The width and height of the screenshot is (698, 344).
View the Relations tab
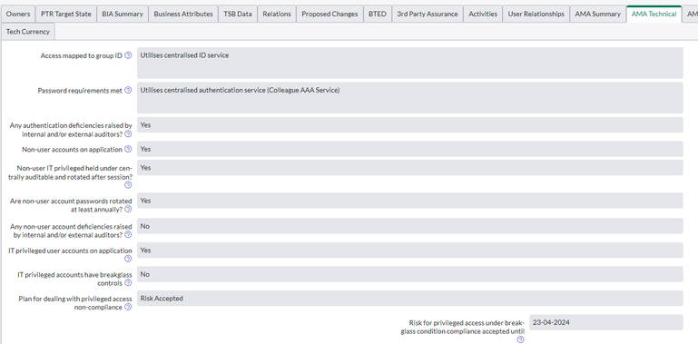point(277,14)
